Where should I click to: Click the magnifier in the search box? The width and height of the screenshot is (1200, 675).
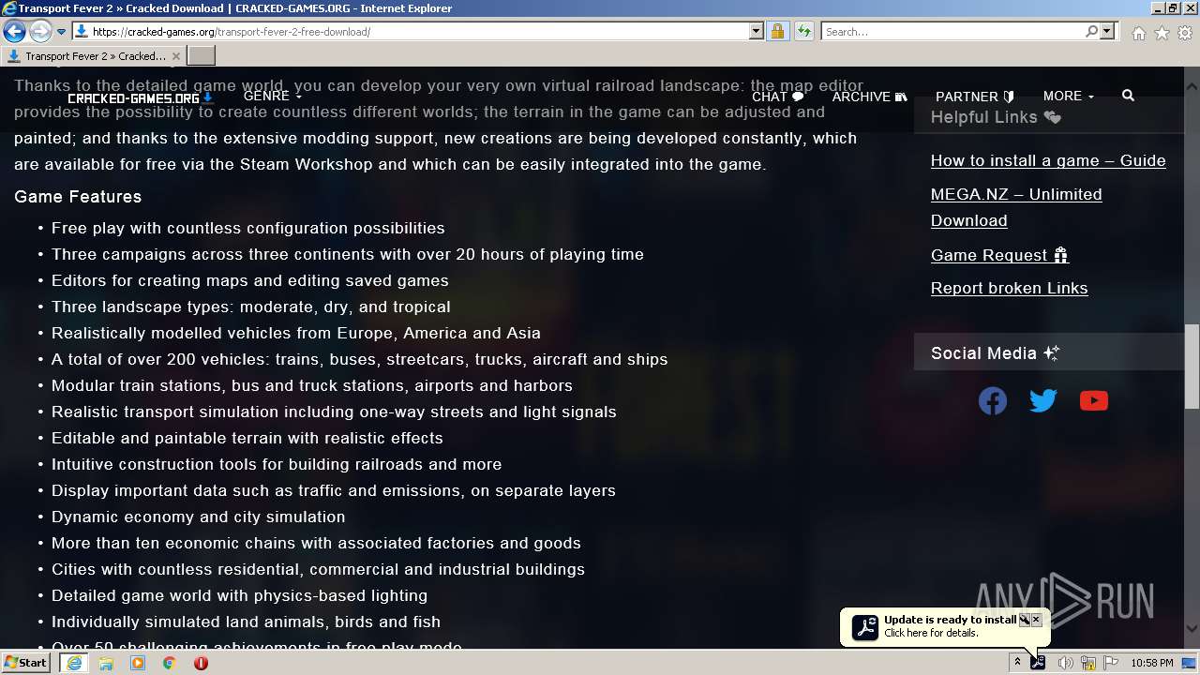tap(1091, 31)
